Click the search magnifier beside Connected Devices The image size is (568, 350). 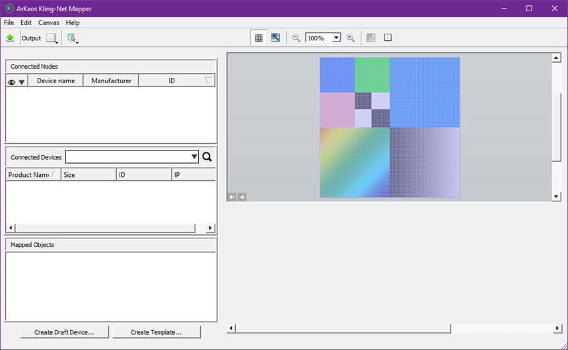[x=207, y=157]
